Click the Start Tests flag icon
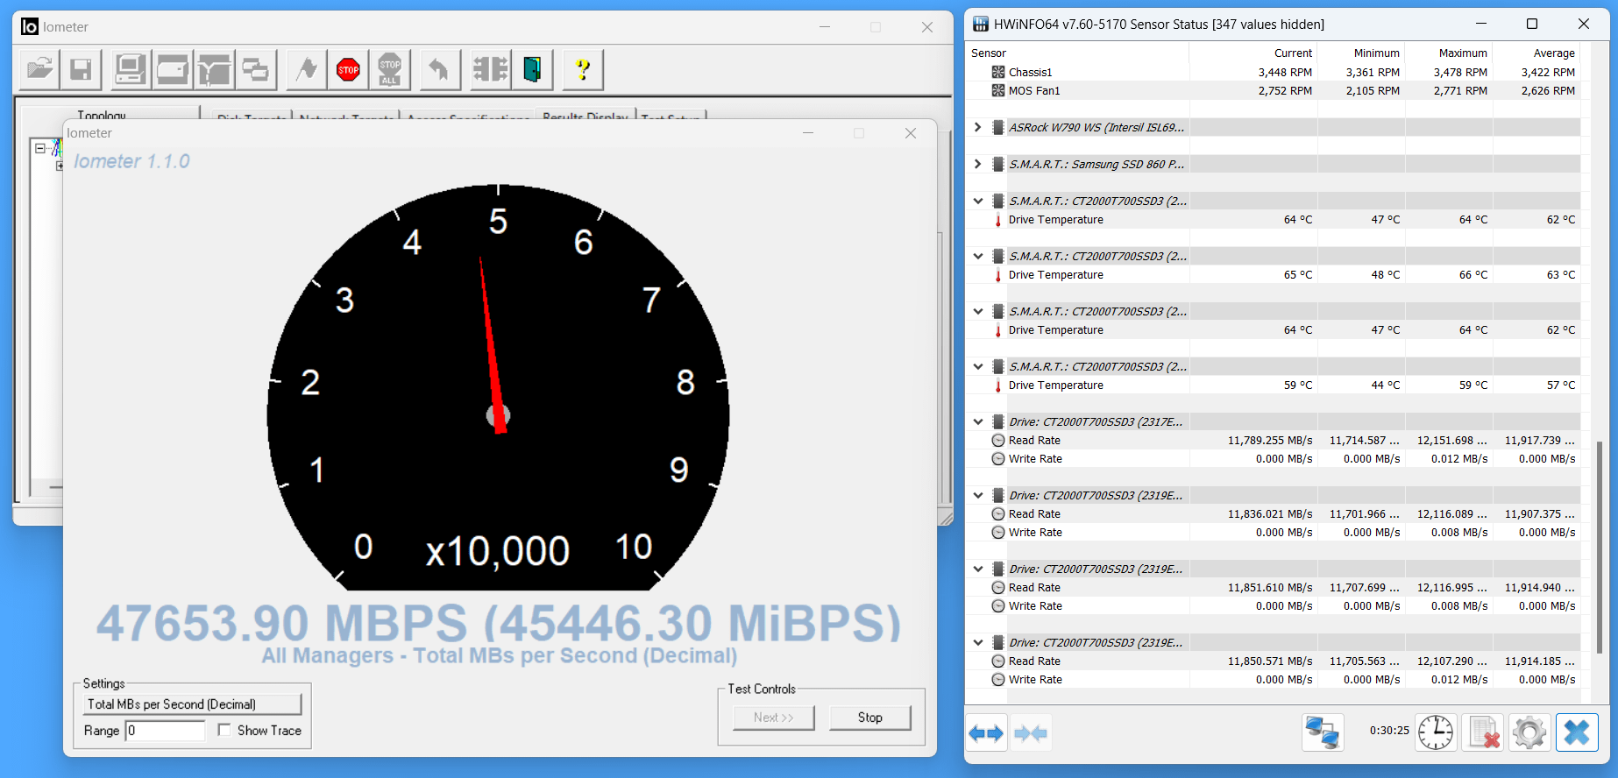 [x=306, y=68]
